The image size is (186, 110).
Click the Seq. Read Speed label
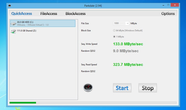coord(89,65)
